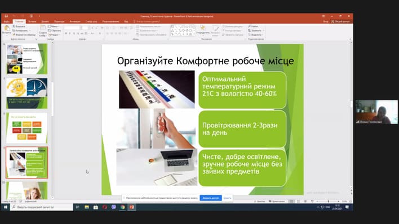Click the Find (Найти) magnifier icon
The image size is (399, 224).
pyautogui.click(x=250, y=26)
